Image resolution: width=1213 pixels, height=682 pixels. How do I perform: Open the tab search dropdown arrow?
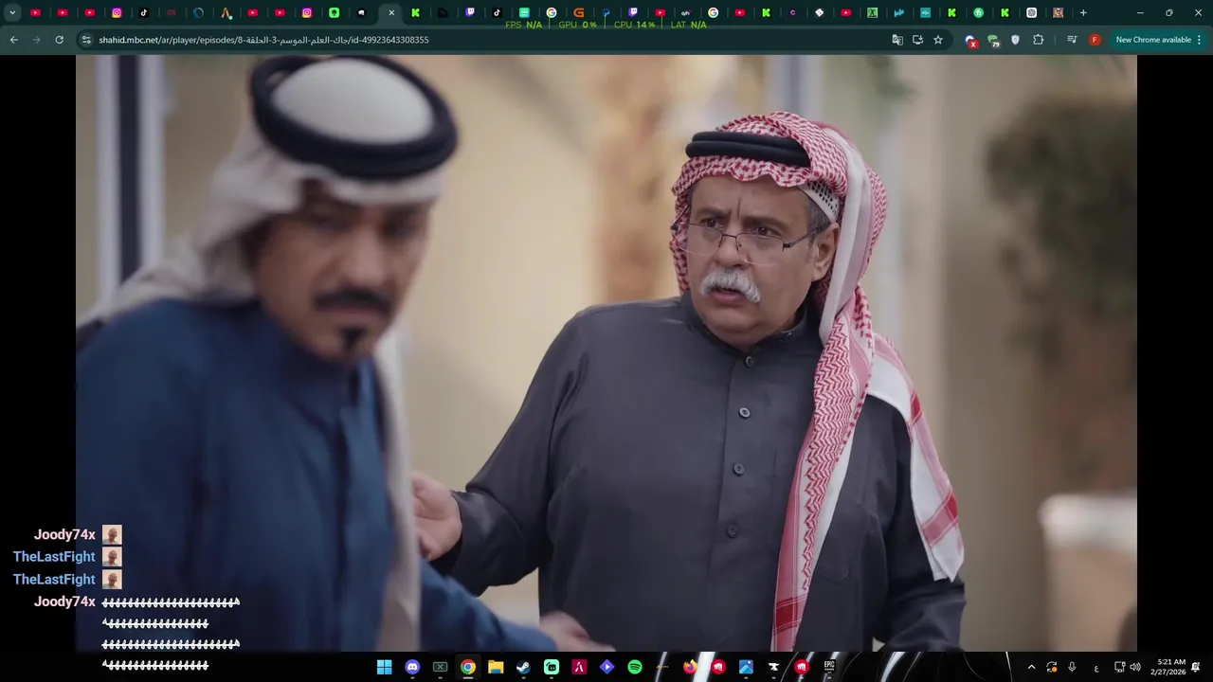(x=12, y=13)
